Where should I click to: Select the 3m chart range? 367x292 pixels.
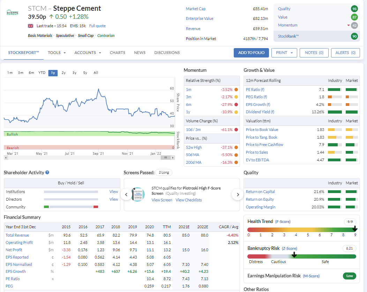21,73
